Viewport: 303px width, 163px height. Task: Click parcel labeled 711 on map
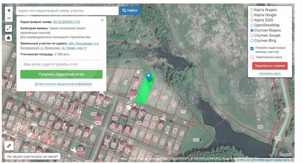125,82
